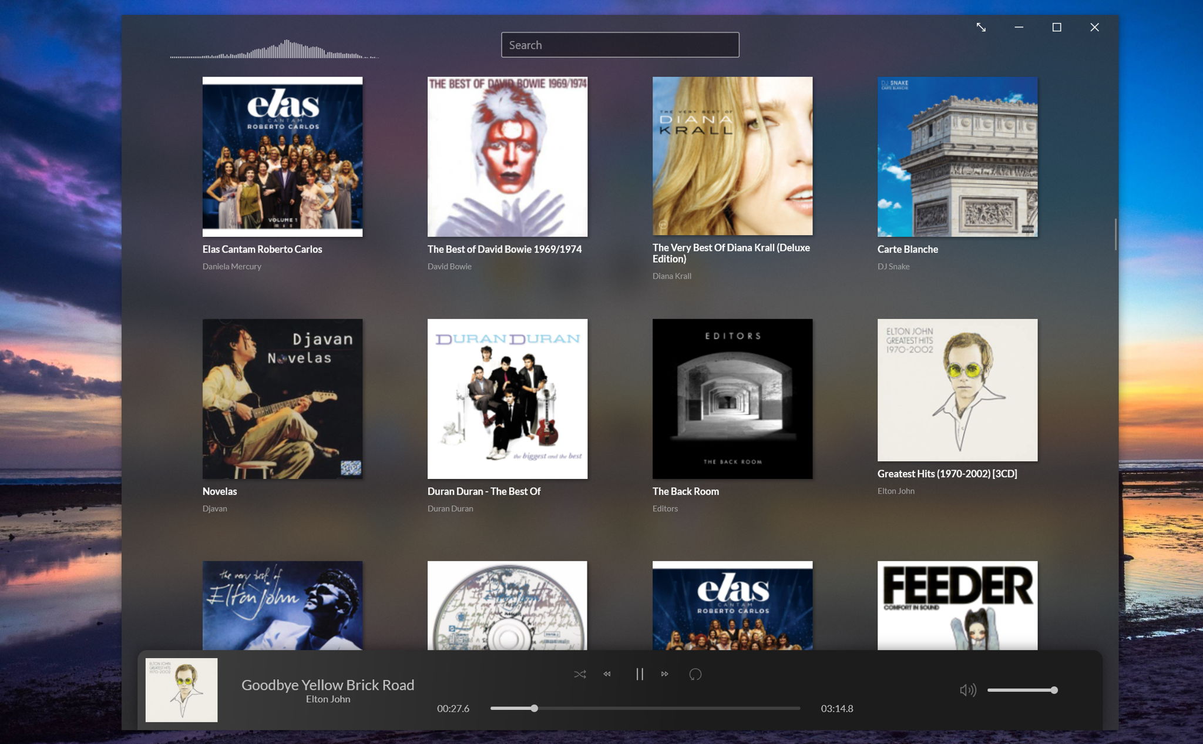
Task: Open Elas Cantam Roberto Carlos Volume 1 cover
Action: [x=283, y=157]
